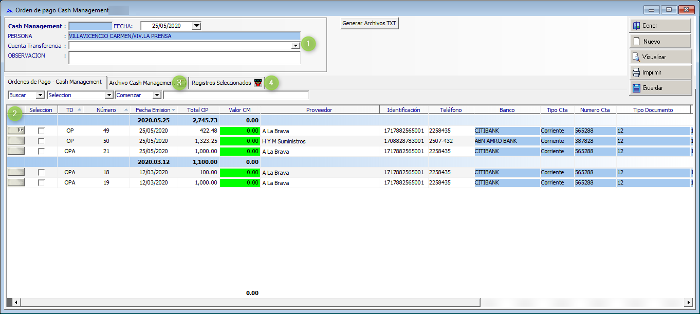
Task: Open the Registros Seleccionados tab
Action: (222, 83)
